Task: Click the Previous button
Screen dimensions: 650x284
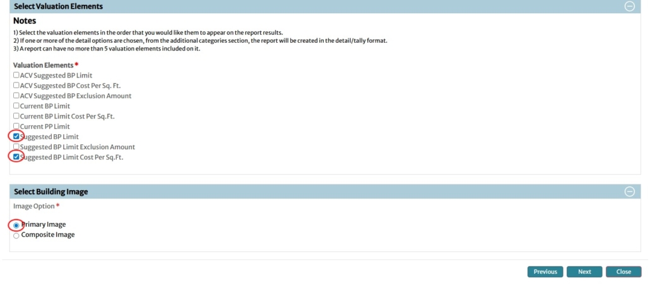Action: click(545, 271)
